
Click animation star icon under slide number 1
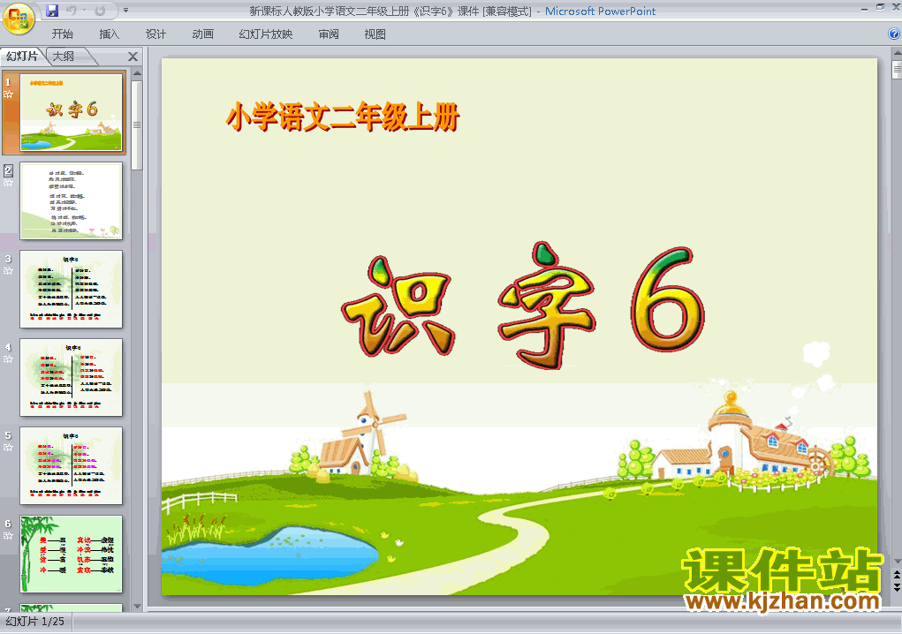(8, 94)
